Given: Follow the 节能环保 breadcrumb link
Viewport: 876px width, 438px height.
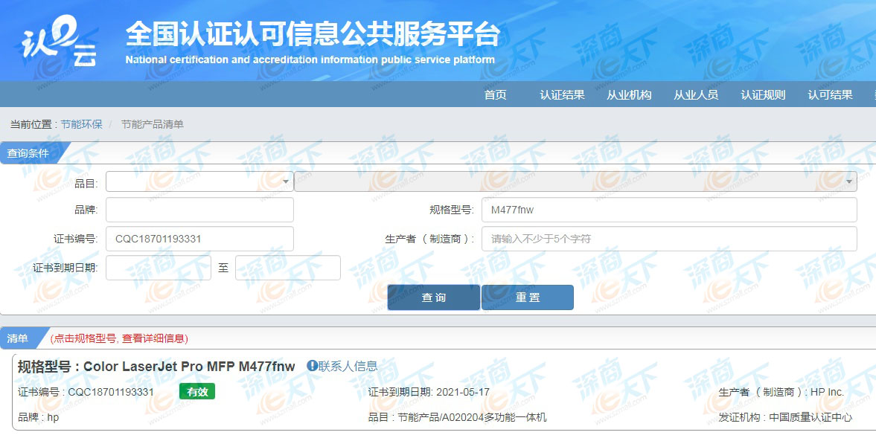Looking at the screenshot, I should [82, 124].
